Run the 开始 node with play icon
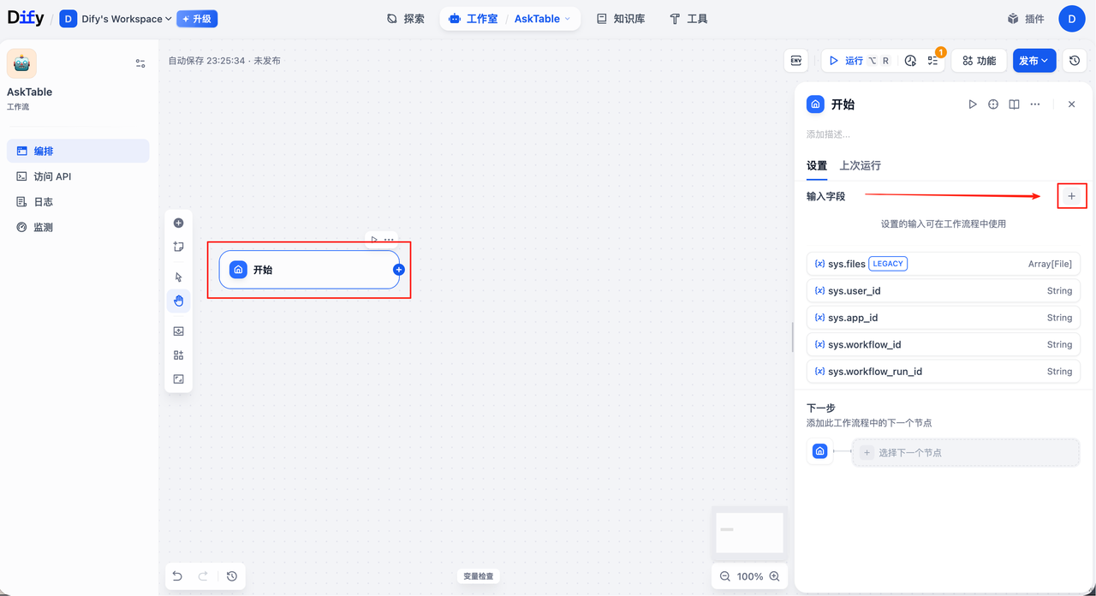The width and height of the screenshot is (1096, 596). 972,104
